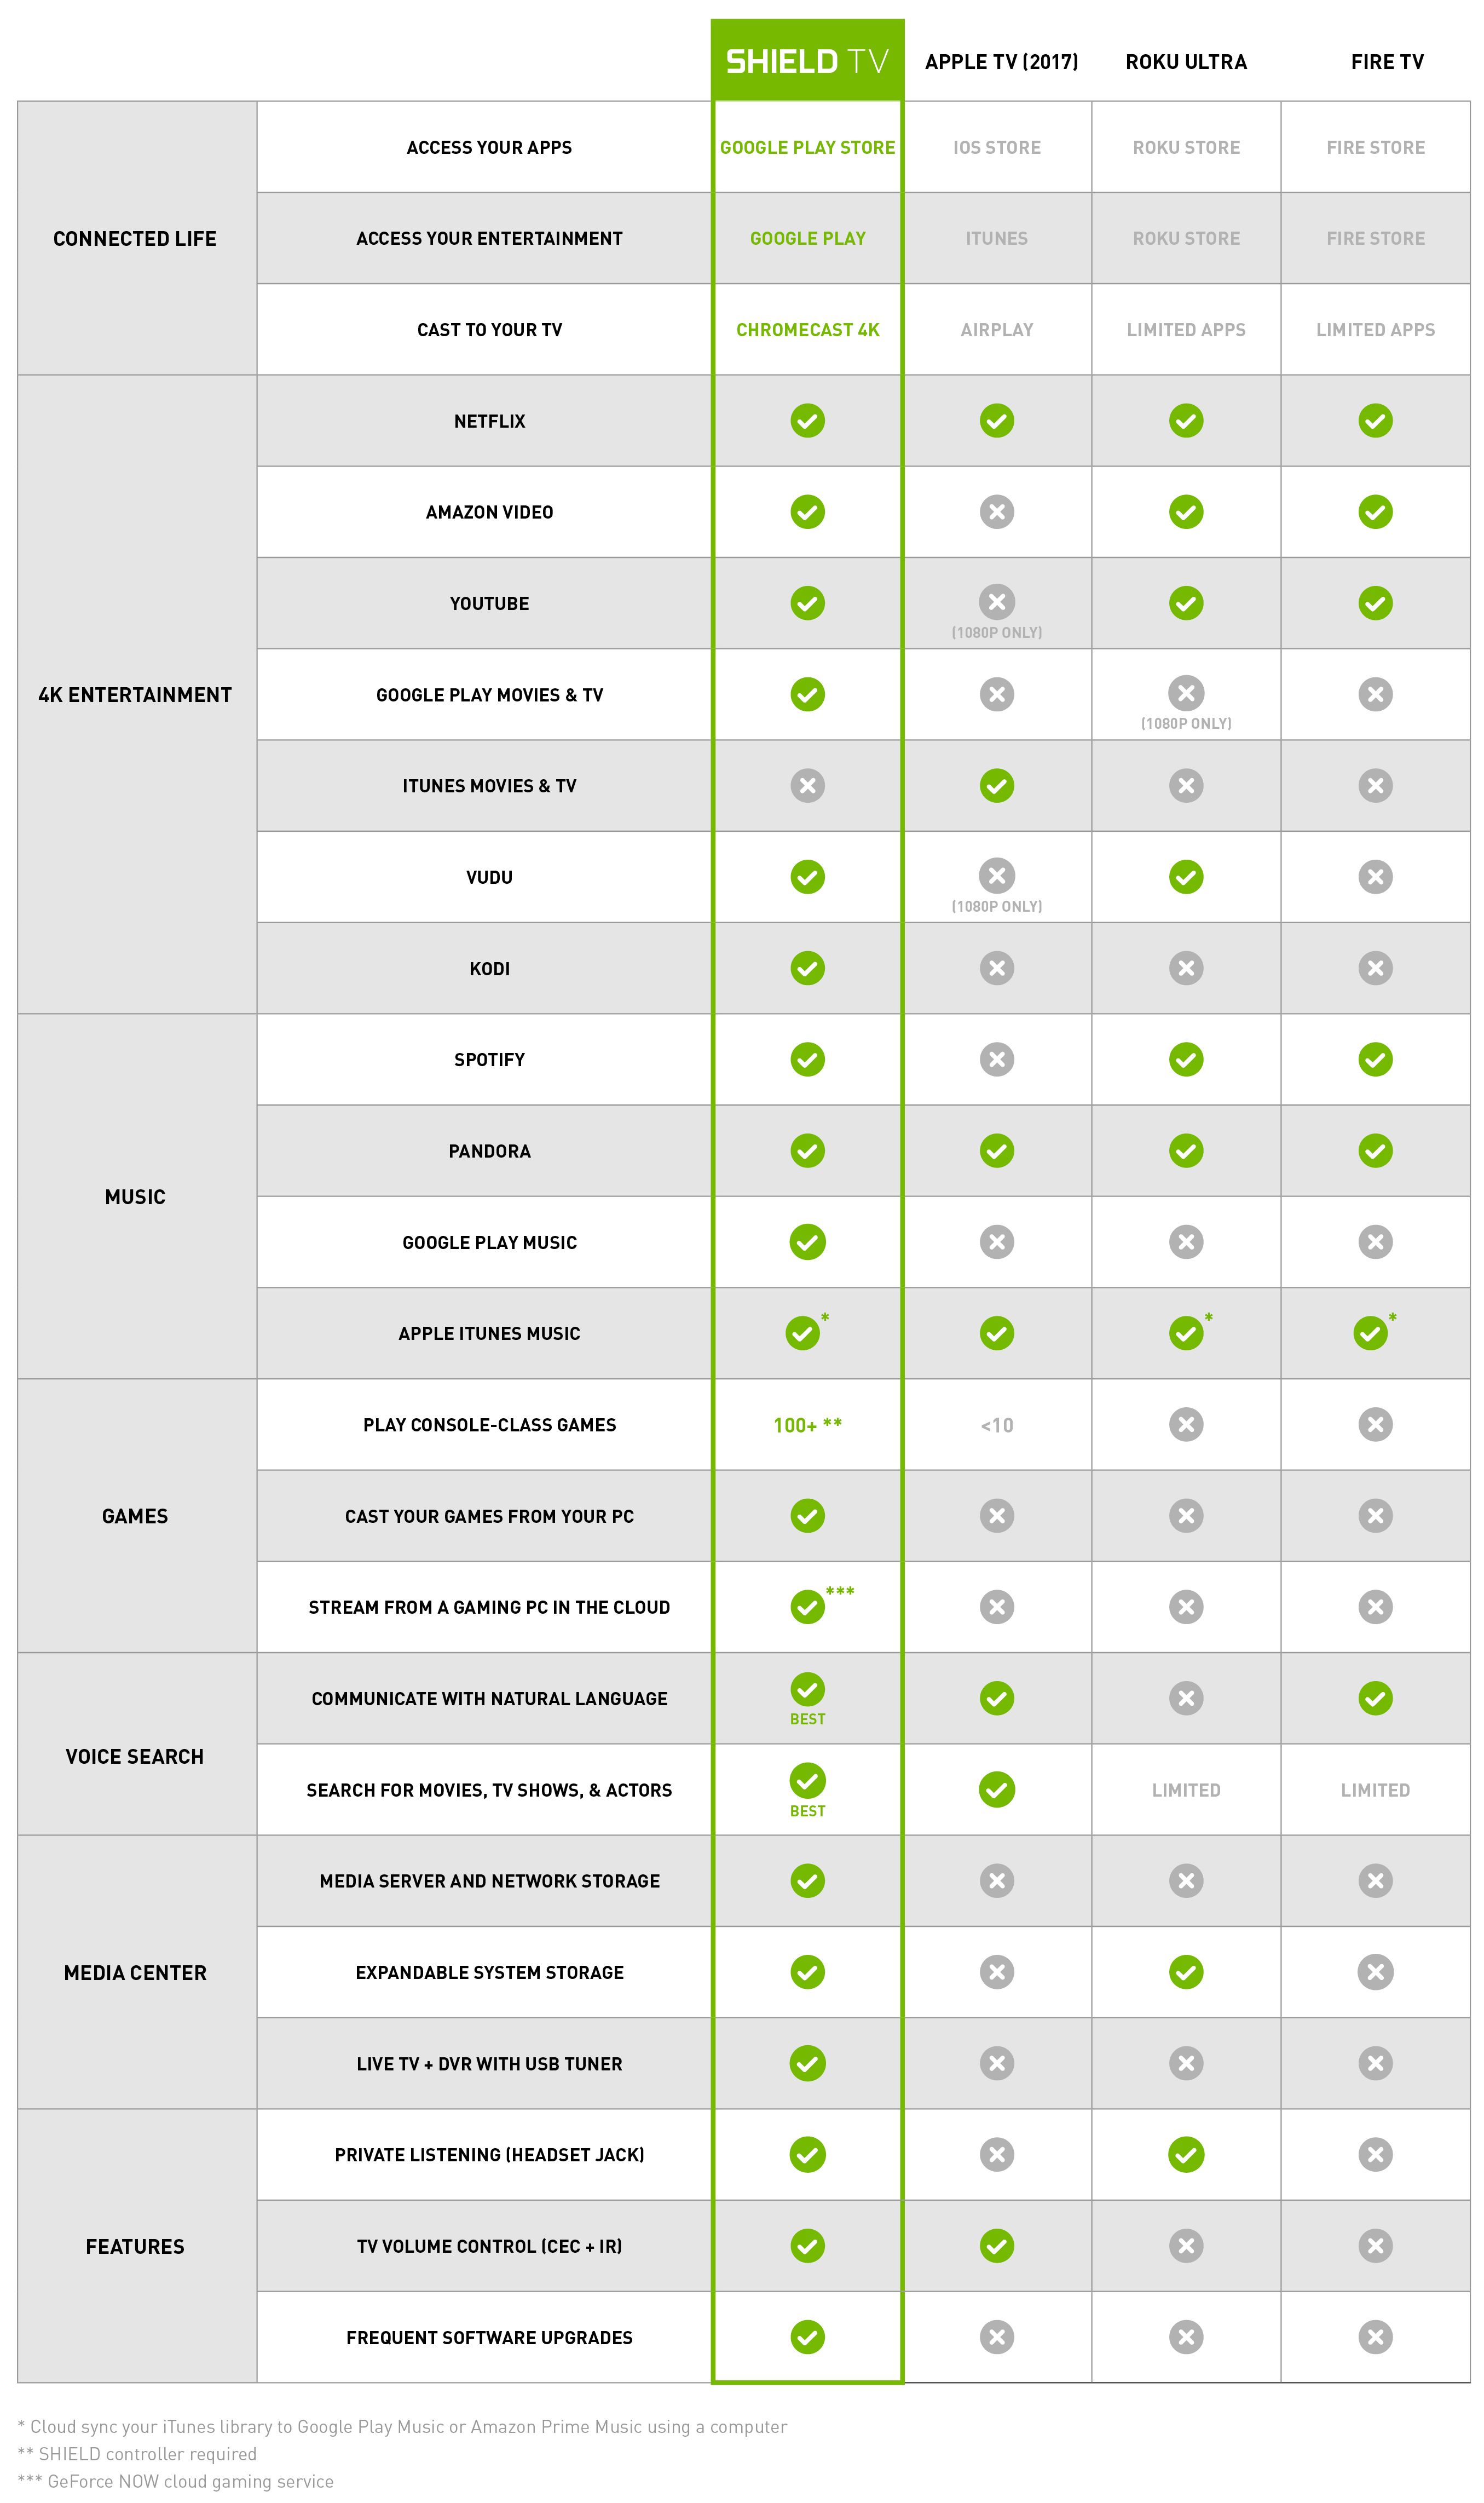The image size is (1484, 2503).
Task: Click CHROMECAST 4K green text
Action: pyautogui.click(x=807, y=330)
